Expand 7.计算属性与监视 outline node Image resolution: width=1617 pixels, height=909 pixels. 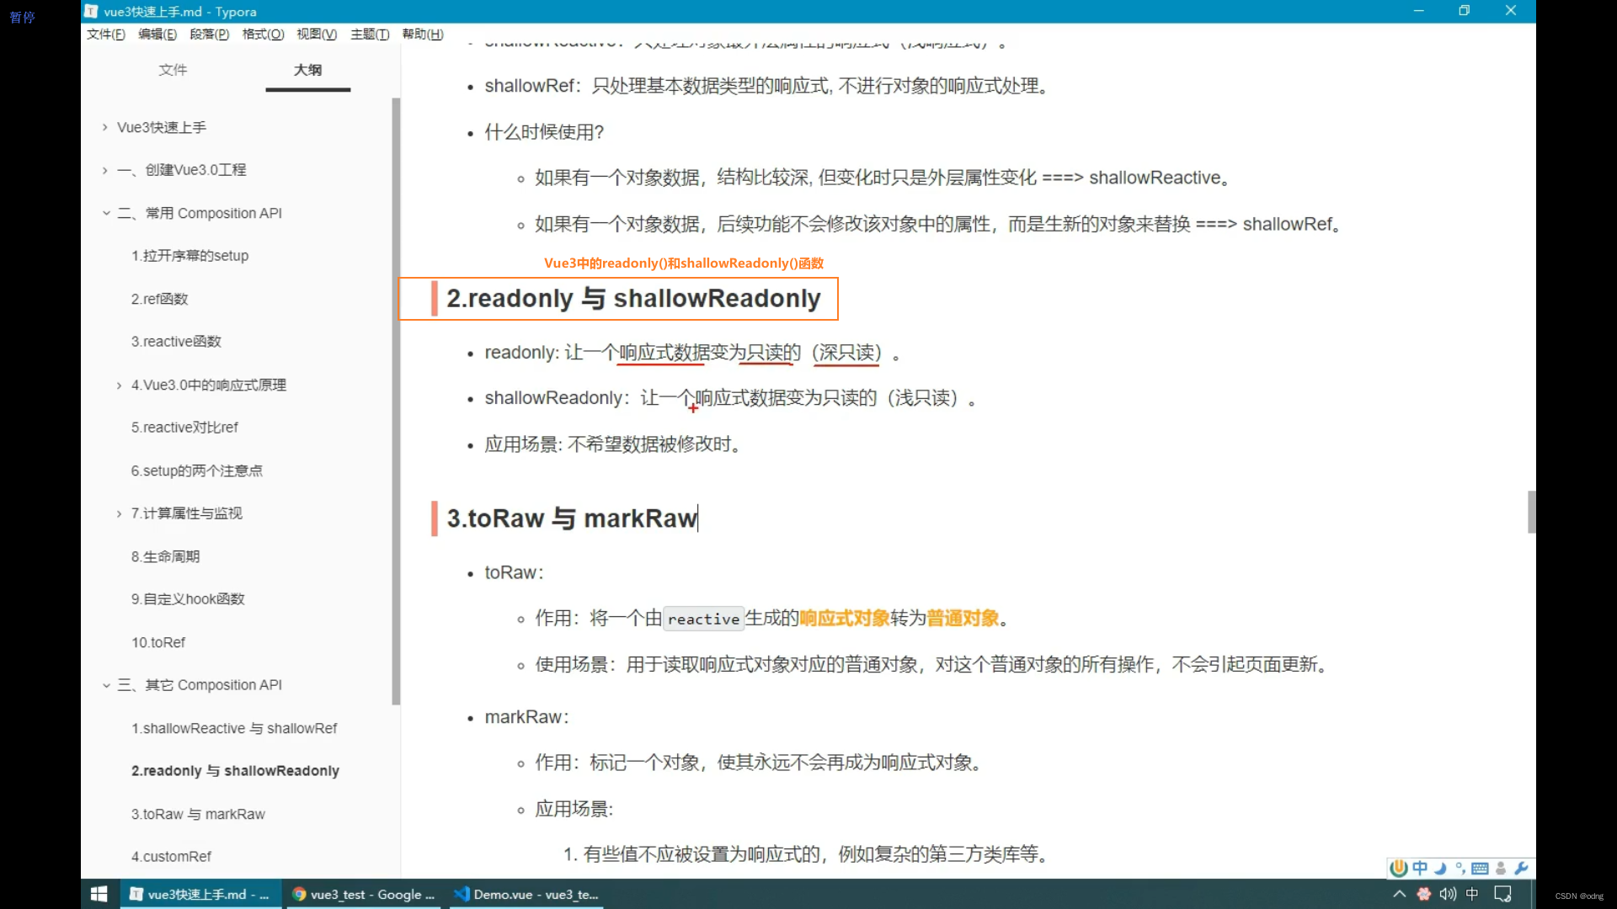click(119, 513)
